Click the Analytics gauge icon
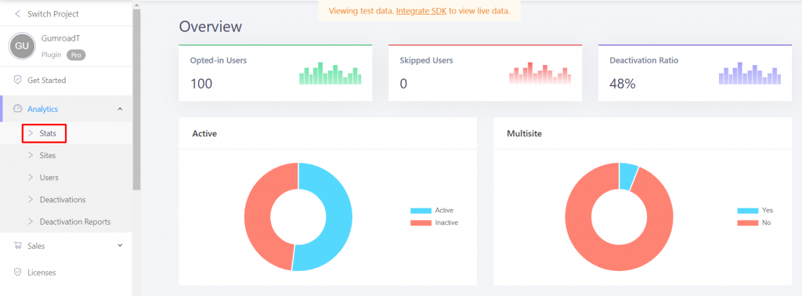The width and height of the screenshot is (802, 296). [x=18, y=108]
